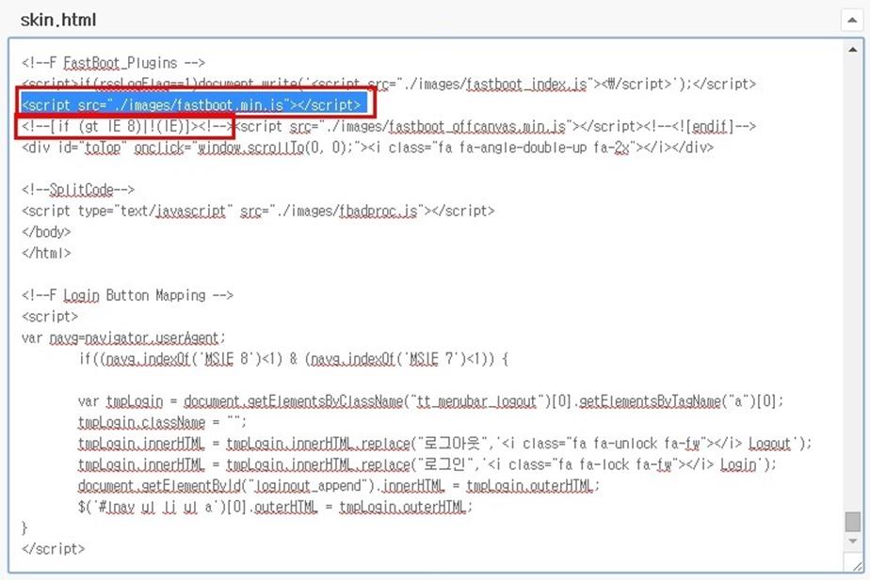Click the div id="toTop" line
This screenshot has width=870, height=580.
coord(367,148)
